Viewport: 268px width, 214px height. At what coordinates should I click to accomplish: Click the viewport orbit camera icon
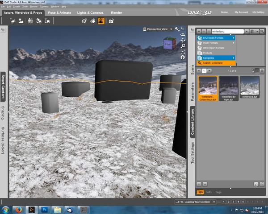coord(183,35)
